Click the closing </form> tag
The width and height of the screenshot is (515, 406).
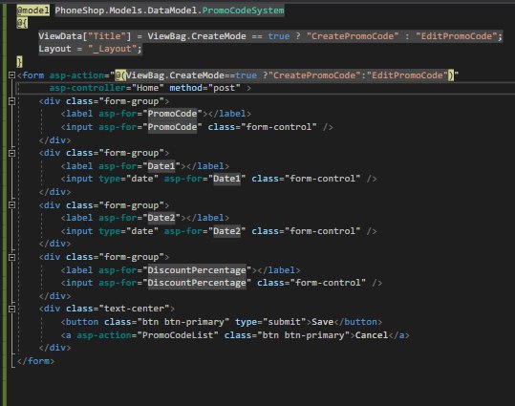[x=35, y=361]
